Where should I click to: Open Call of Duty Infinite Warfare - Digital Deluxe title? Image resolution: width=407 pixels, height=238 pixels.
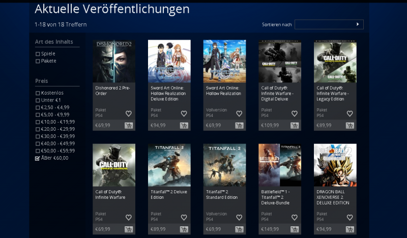pos(277,94)
